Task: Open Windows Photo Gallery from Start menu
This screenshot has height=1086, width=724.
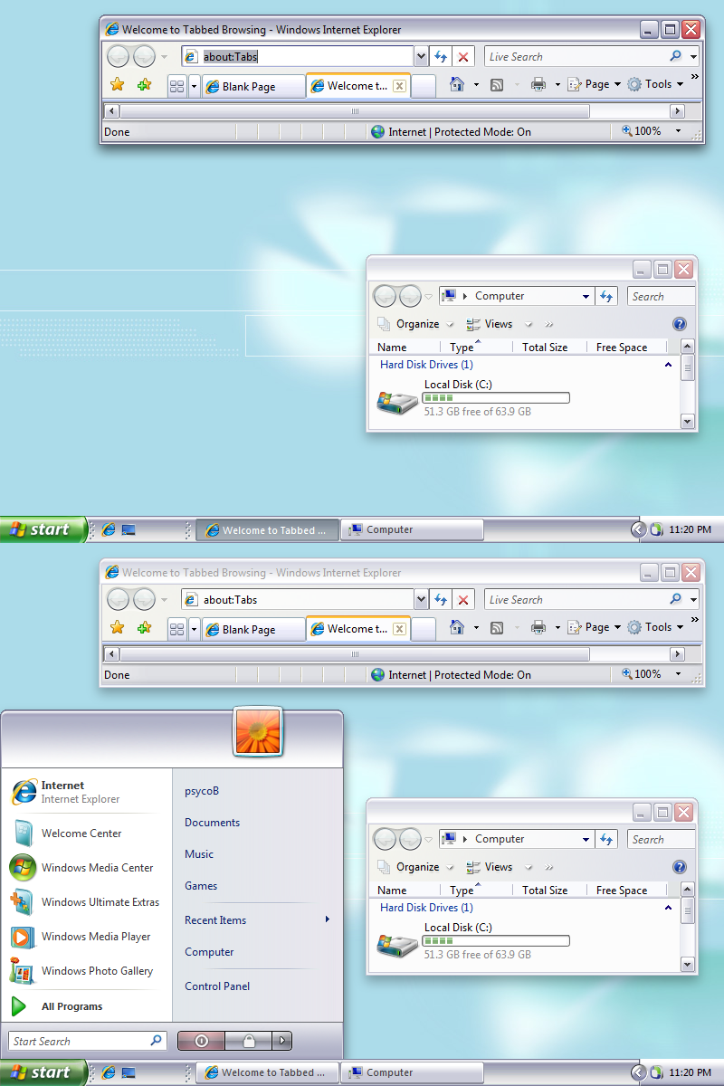Action: (x=86, y=971)
